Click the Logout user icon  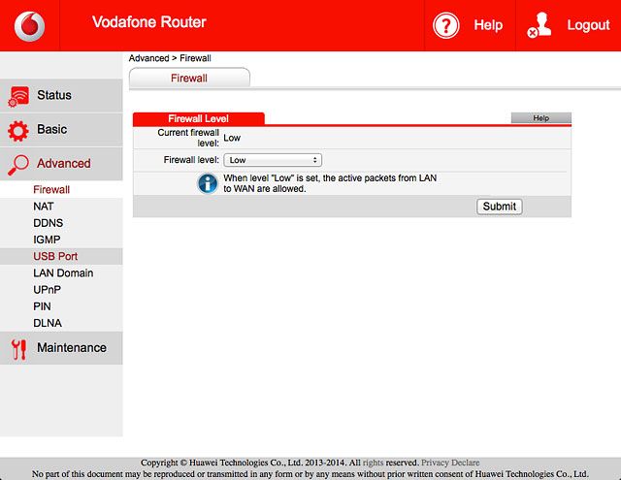pos(539,25)
